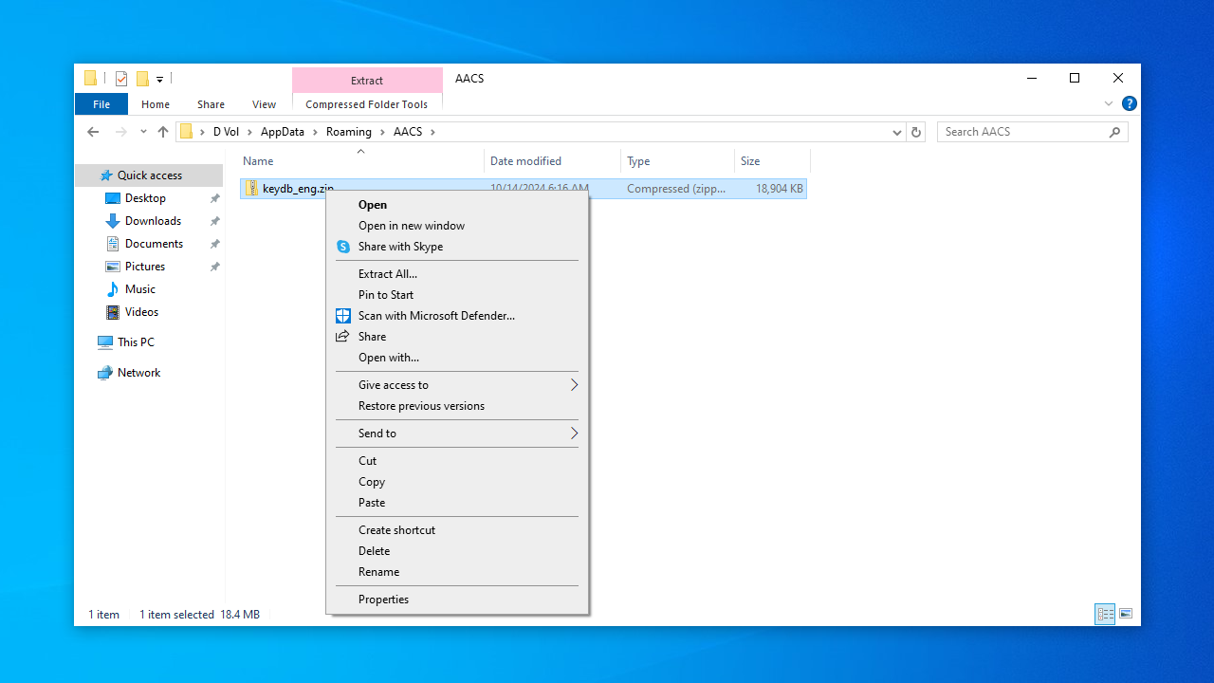The width and height of the screenshot is (1214, 683).
Task: Click the Back navigation arrow
Action: (93, 132)
